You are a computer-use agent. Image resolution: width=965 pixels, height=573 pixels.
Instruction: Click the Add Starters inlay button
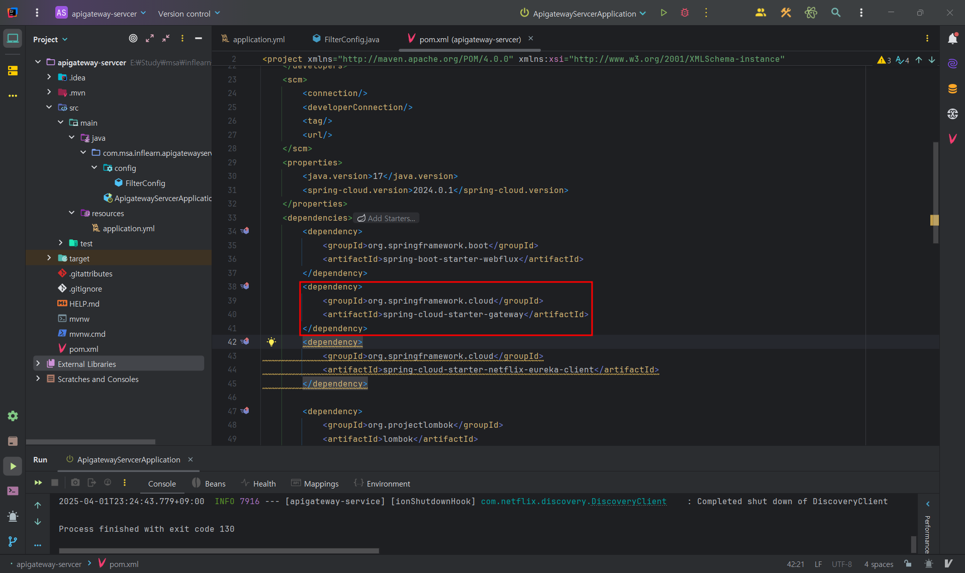(x=386, y=218)
